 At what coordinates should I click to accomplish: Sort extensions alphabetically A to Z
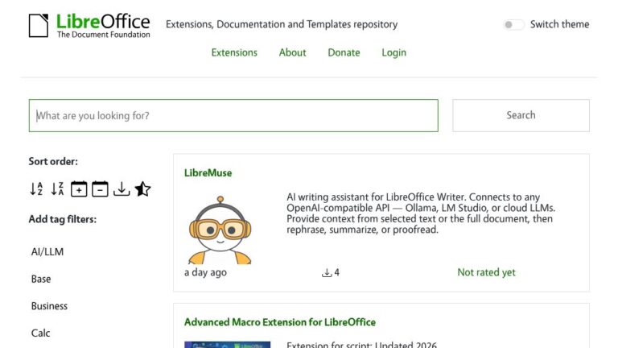click(37, 189)
